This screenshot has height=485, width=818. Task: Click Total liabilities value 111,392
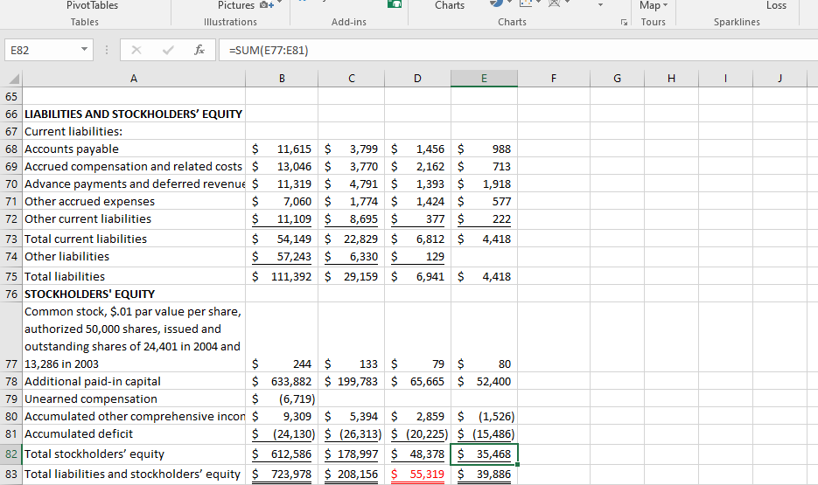click(x=282, y=276)
